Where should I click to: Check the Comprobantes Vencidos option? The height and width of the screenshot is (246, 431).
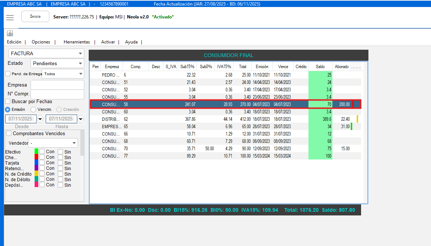[x=9, y=133]
